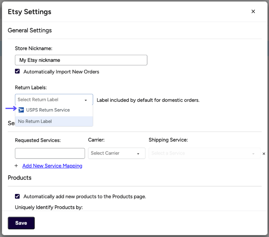The image size is (269, 237).
Task: Open the Select Carrier dropdown
Action: 117,153
